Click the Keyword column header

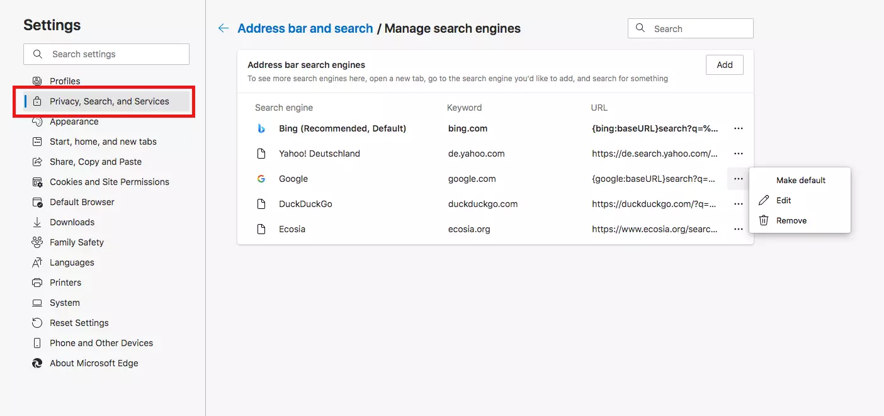(x=465, y=108)
